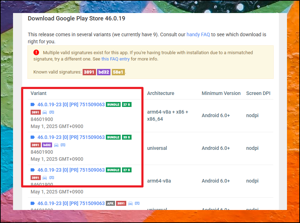The width and height of the screenshot is (300, 223).
Task: Click 'Android 6.0+' in the x86_64 variant row
Action: pos(216,115)
